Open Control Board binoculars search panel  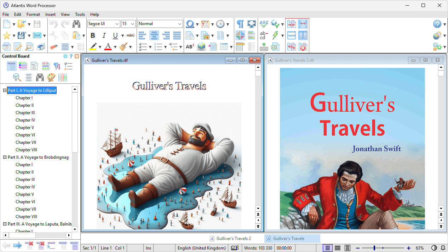click(x=40, y=77)
